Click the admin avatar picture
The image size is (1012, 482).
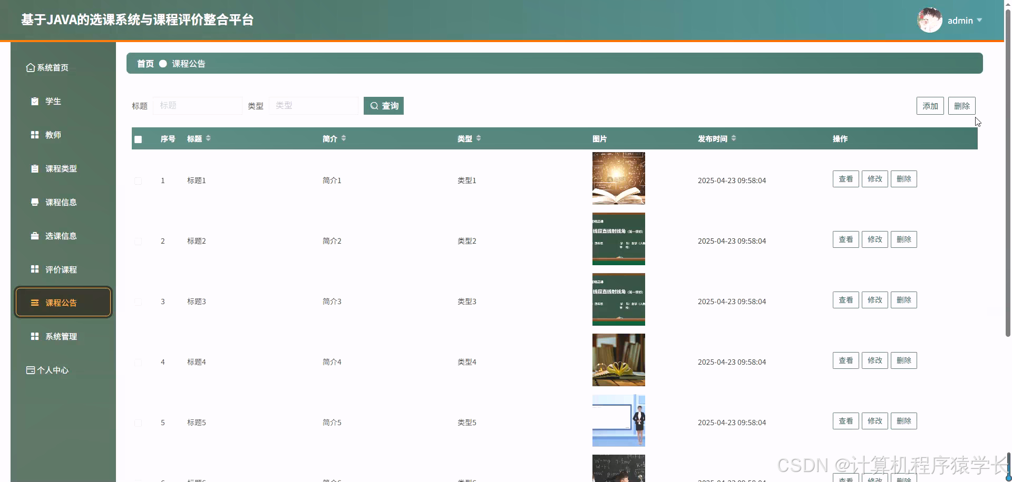pyautogui.click(x=930, y=20)
